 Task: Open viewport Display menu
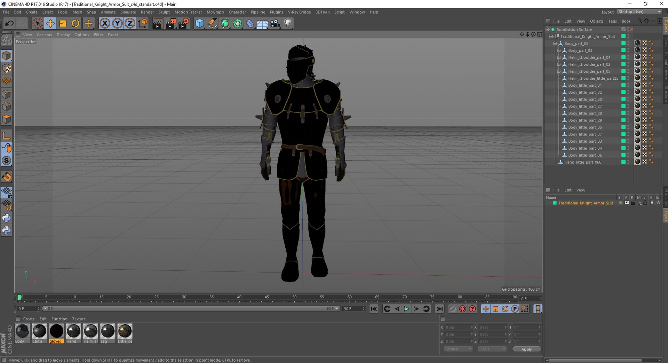click(63, 35)
